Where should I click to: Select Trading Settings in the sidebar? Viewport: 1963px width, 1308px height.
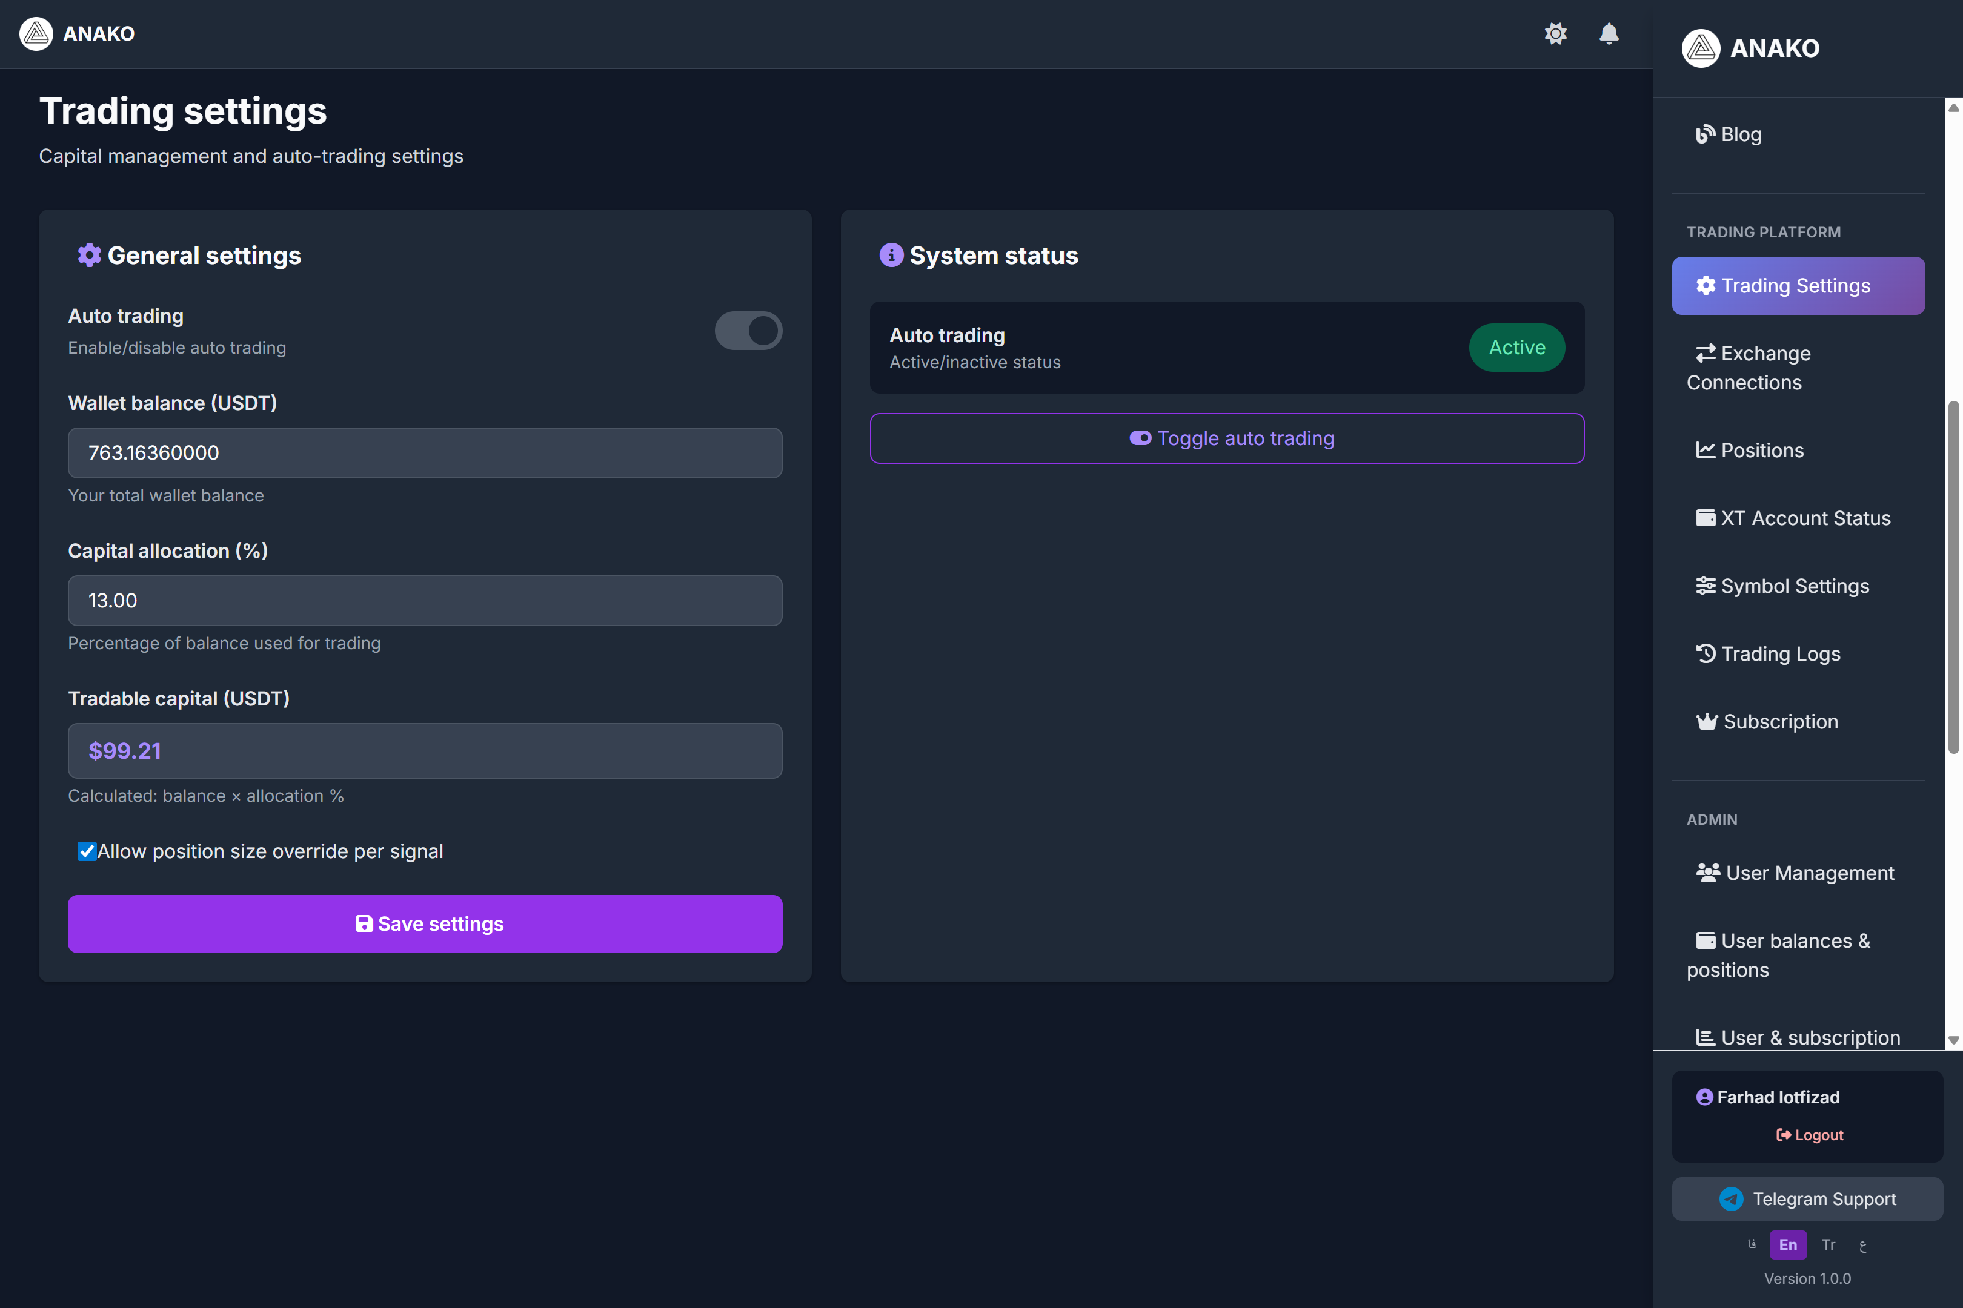click(x=1798, y=285)
